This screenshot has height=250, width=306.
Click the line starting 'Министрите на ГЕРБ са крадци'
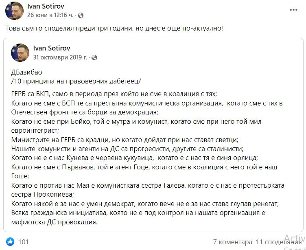coord(128,139)
